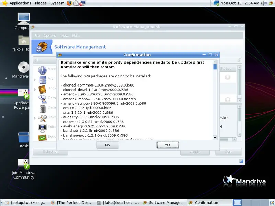Expand the Archiving category tree arrow
This screenshot has height=206, width=275.
click(x=35, y=80)
